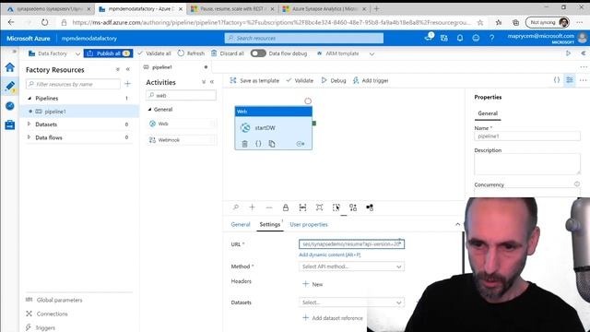
Task: Click canvas layout view icon
Action: [370, 207]
